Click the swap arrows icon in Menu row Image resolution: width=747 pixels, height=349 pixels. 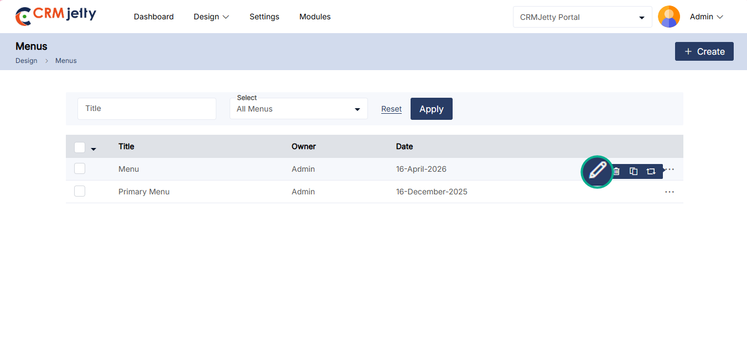[x=651, y=171]
